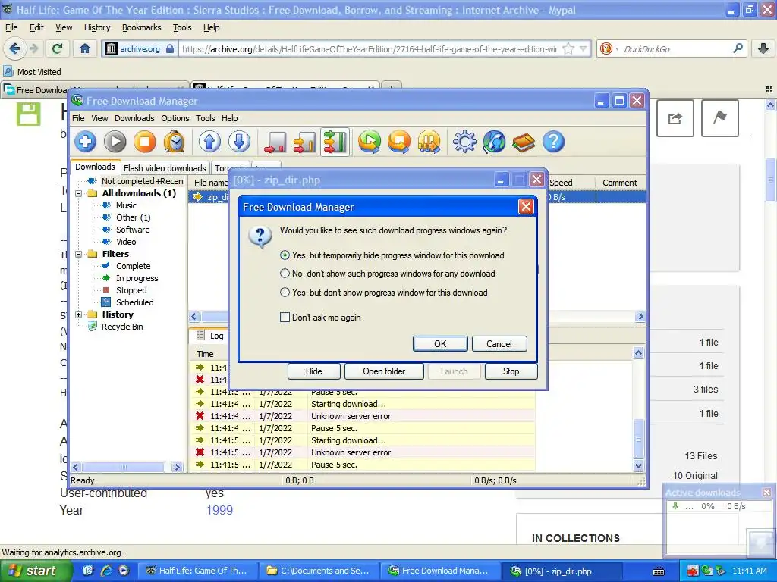Switch to Flash video downloads tab
The image size is (777, 582).
165,168
